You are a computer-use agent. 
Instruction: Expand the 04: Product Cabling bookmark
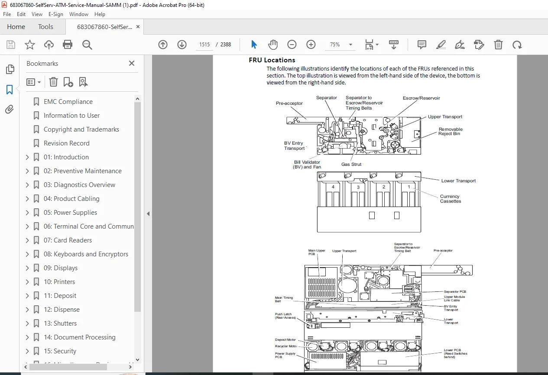pos(27,199)
